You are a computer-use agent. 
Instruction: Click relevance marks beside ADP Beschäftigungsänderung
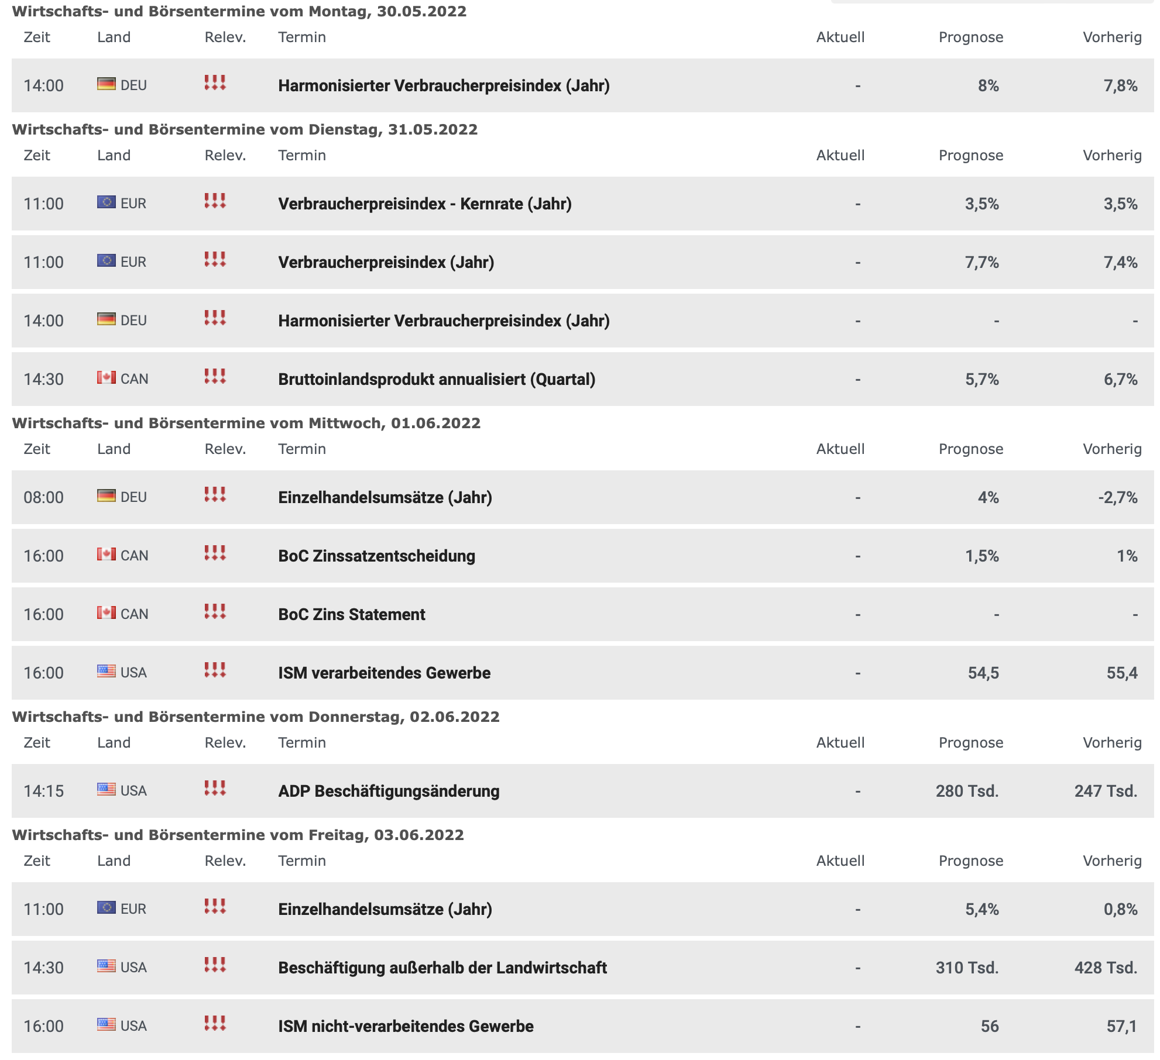point(215,788)
